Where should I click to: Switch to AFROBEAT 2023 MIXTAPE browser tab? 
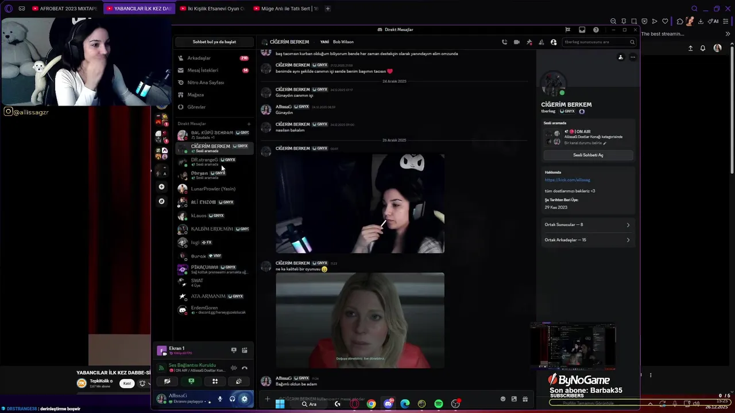[x=64, y=9]
